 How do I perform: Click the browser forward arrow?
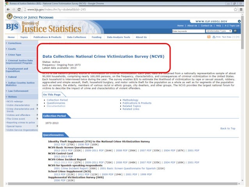[14, 9]
